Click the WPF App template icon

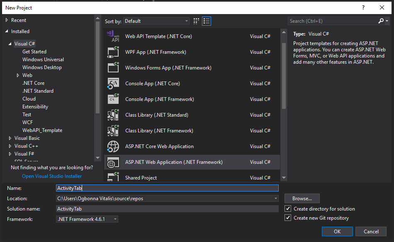click(113, 52)
